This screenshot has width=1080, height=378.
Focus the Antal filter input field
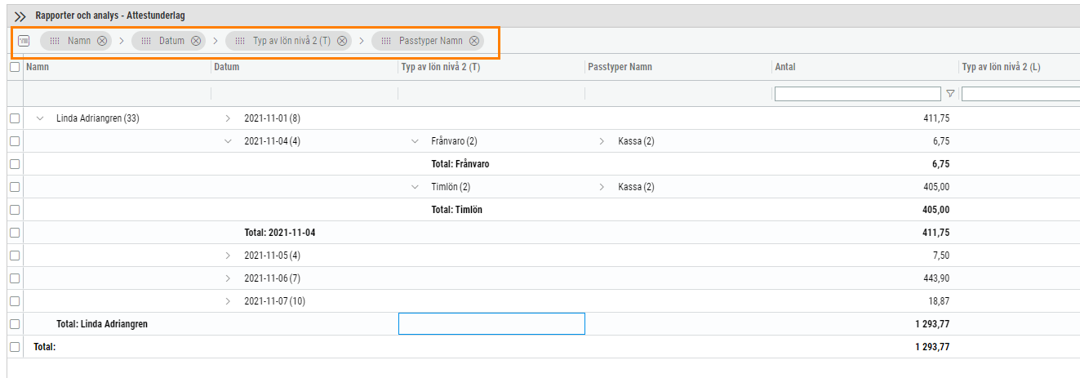(858, 94)
